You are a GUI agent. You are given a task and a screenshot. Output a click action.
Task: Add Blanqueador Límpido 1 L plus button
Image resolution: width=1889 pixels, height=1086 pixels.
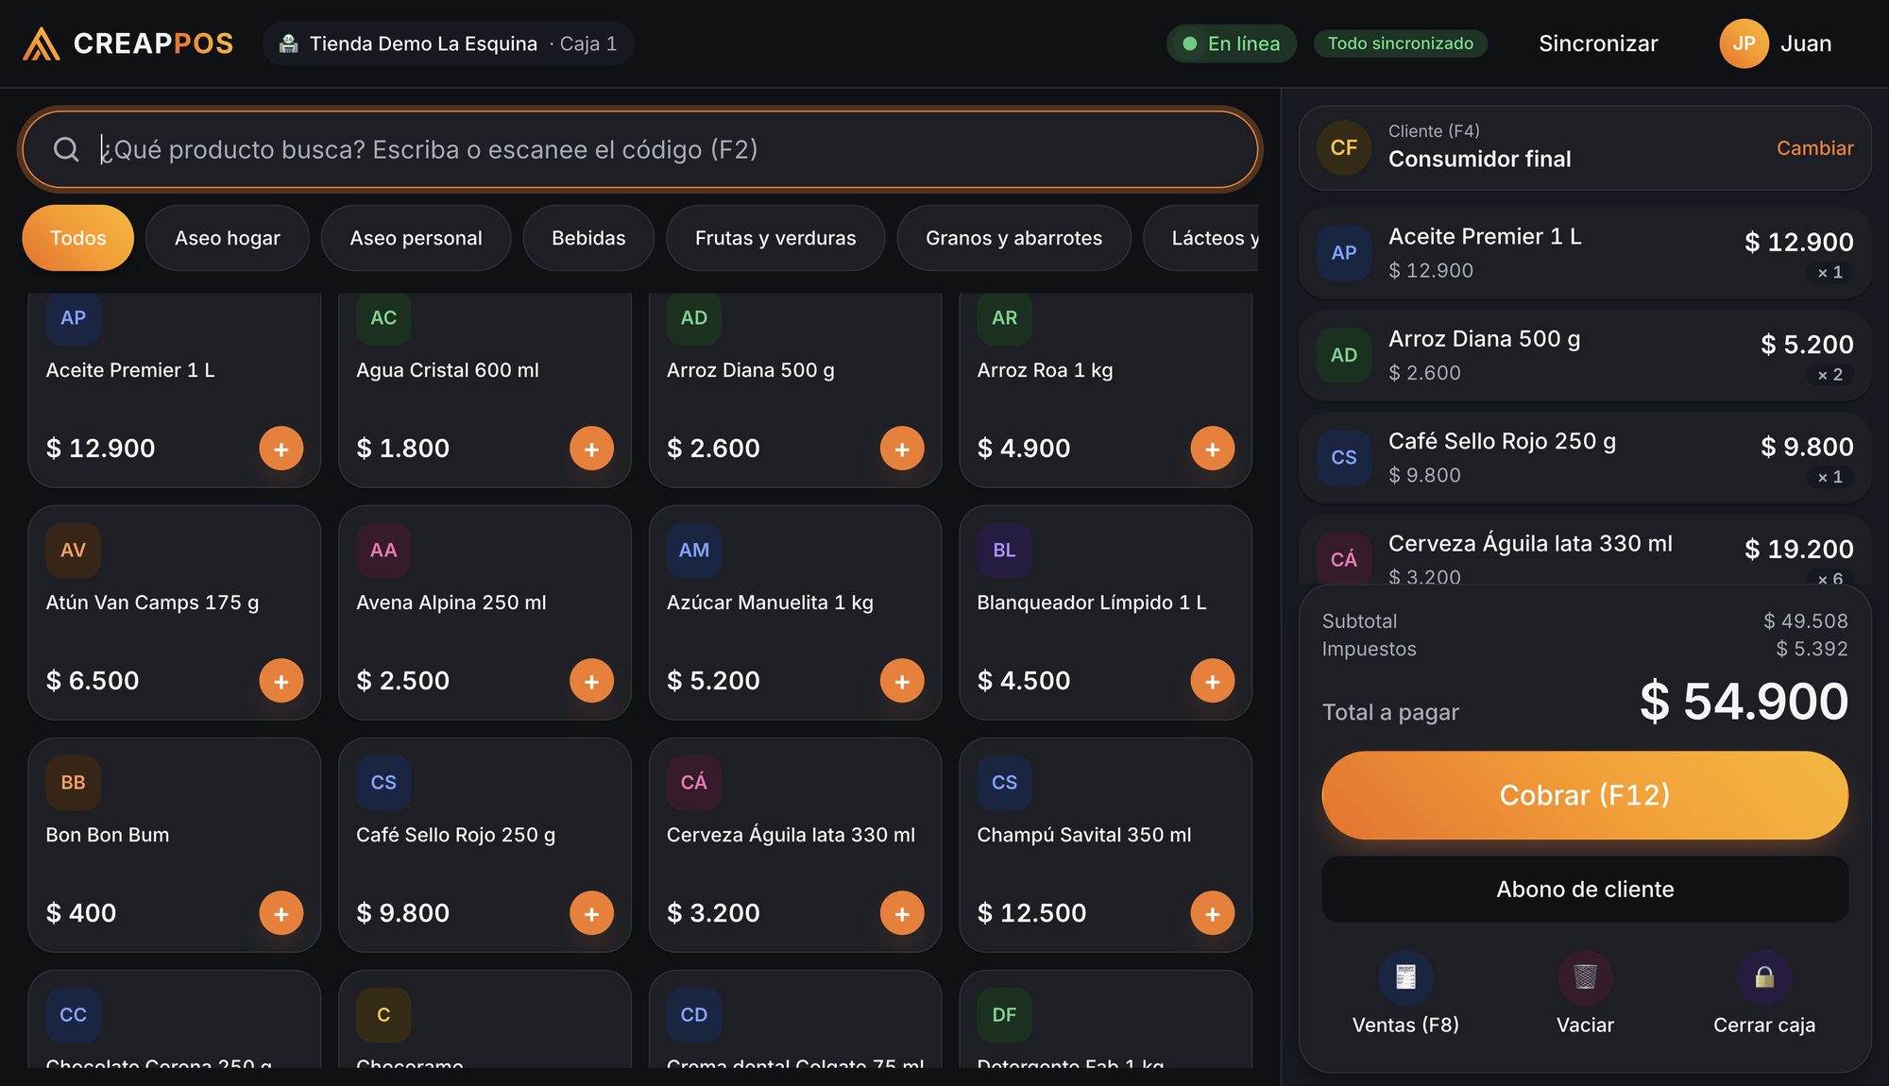click(1213, 681)
